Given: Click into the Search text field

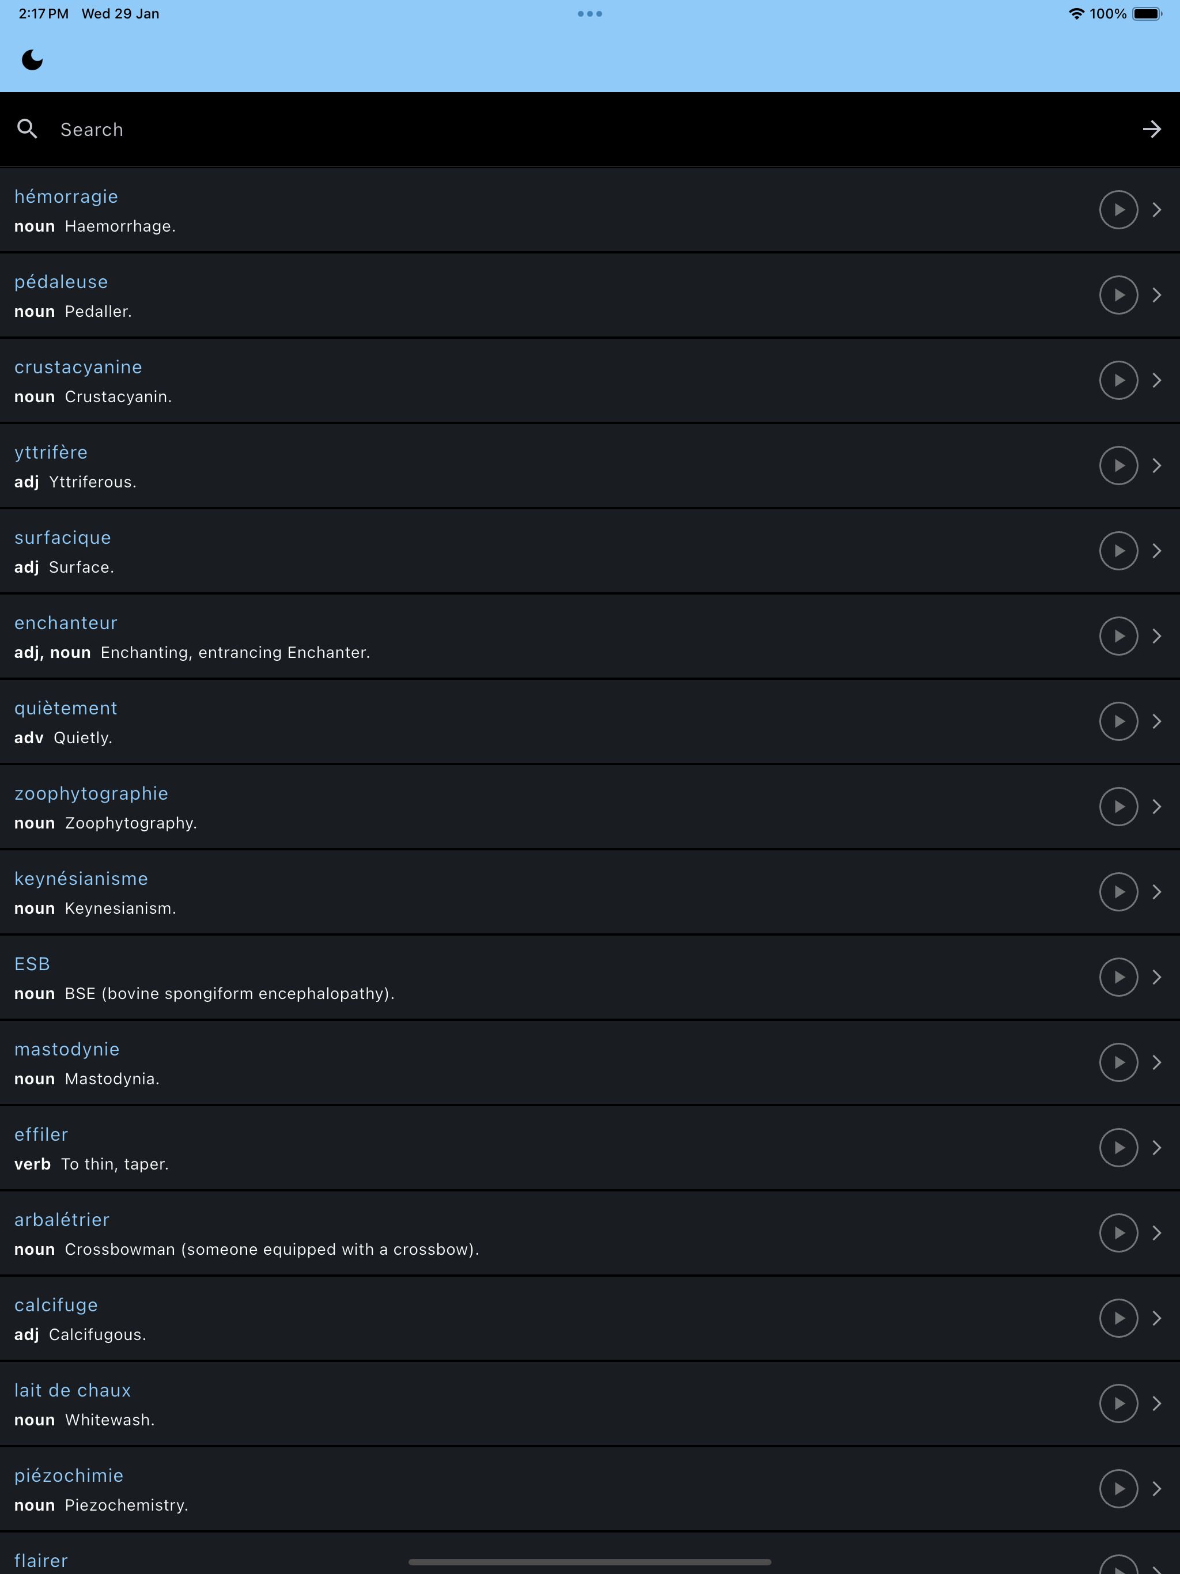Looking at the screenshot, I should pyautogui.click(x=591, y=129).
